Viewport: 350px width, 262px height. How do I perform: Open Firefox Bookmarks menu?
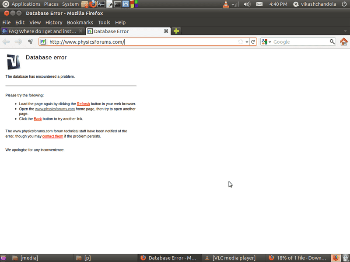click(80, 23)
